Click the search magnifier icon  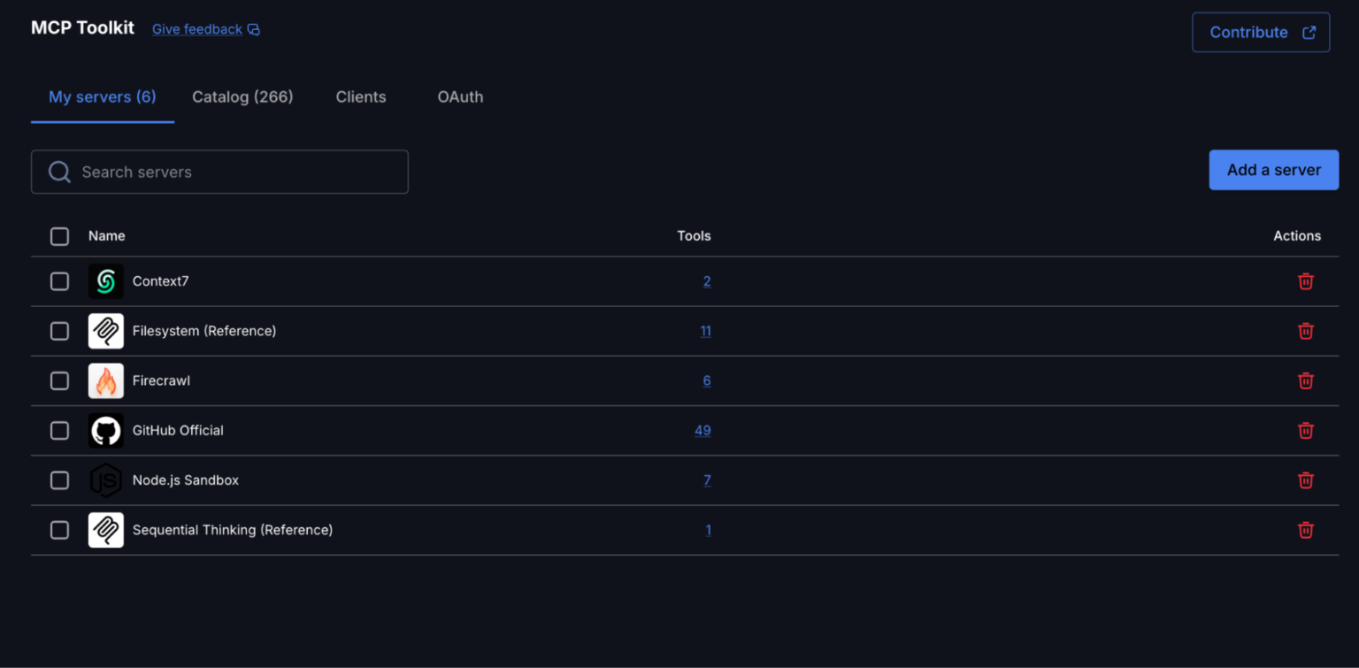pyautogui.click(x=59, y=172)
